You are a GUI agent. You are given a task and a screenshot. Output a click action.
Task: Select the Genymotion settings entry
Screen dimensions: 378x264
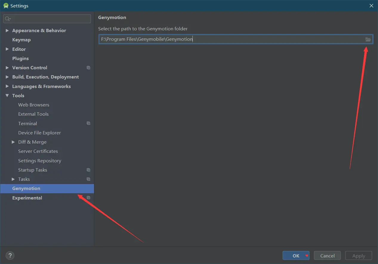(x=47, y=188)
